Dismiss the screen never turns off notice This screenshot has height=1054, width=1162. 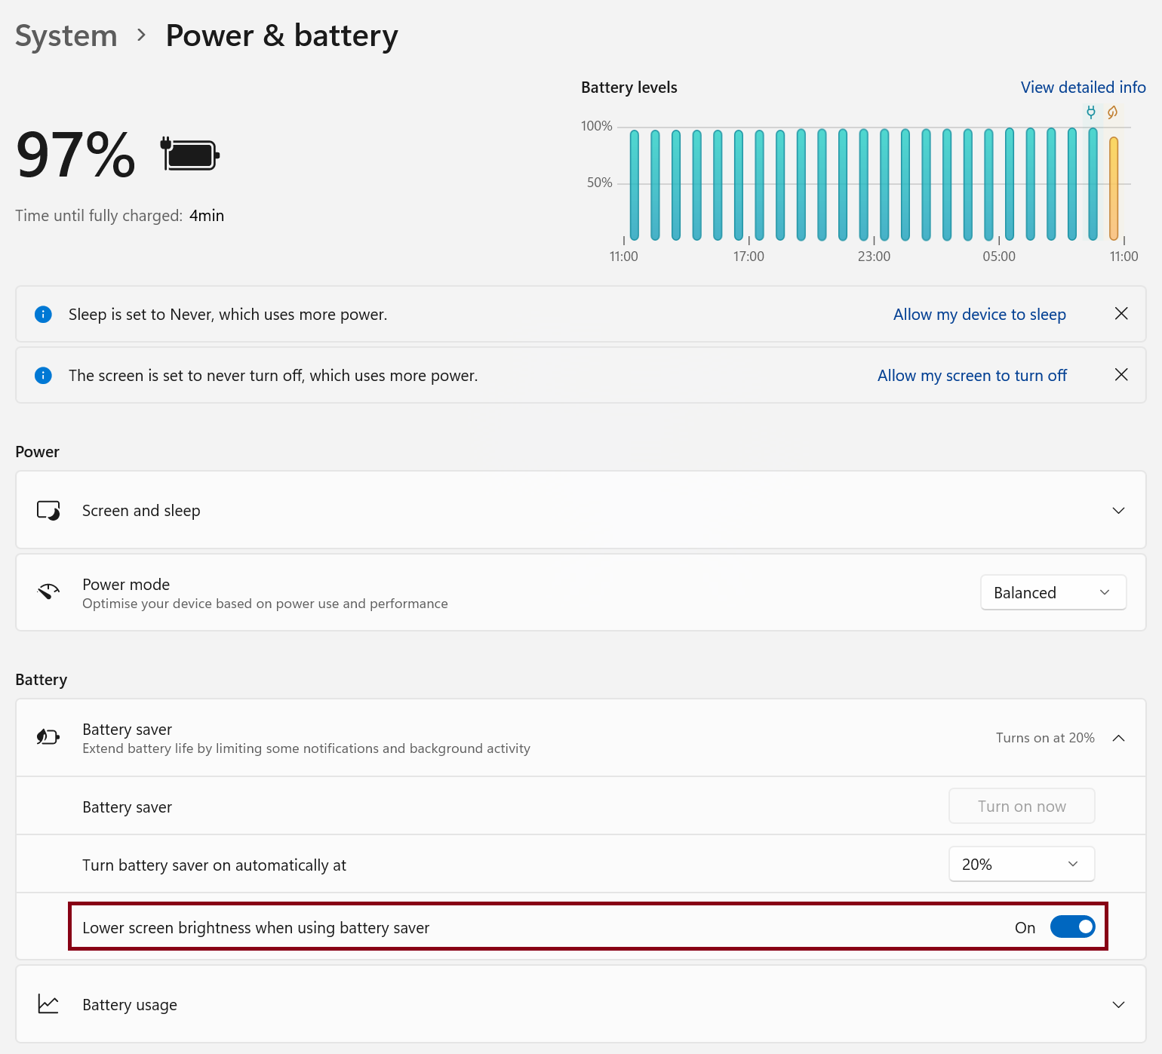[x=1121, y=375]
